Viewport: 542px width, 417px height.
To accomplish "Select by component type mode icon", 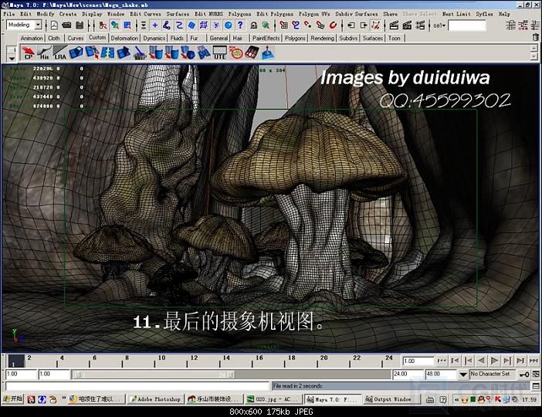I will (x=127, y=25).
